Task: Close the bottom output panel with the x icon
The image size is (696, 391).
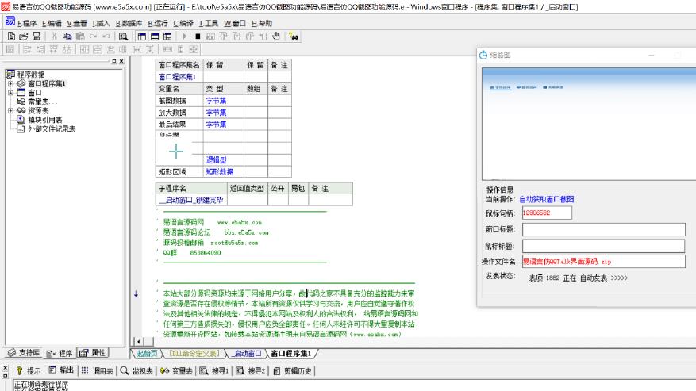Action: coord(6,368)
